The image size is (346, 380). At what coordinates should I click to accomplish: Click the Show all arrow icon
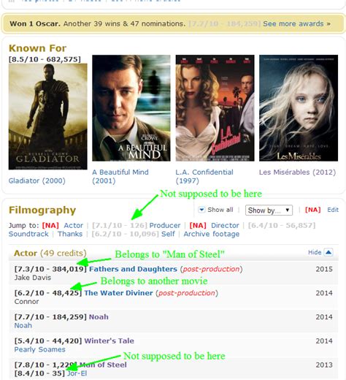coord(201,210)
